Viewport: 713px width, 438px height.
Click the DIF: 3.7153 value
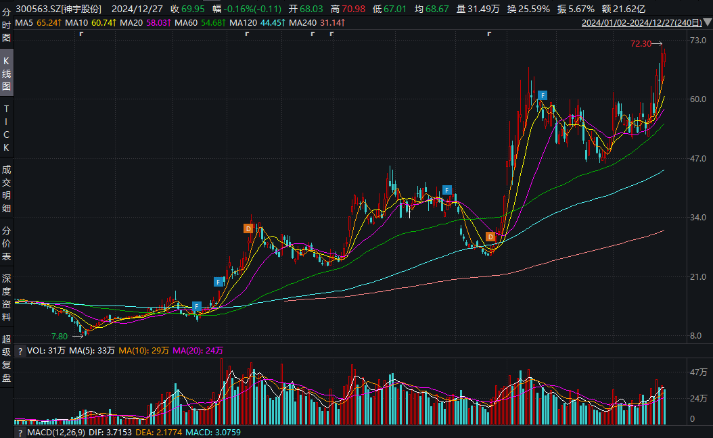click(110, 433)
